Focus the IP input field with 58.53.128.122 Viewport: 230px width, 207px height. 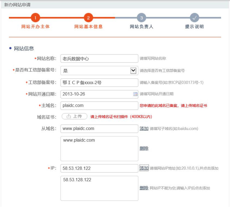[x=99, y=168]
